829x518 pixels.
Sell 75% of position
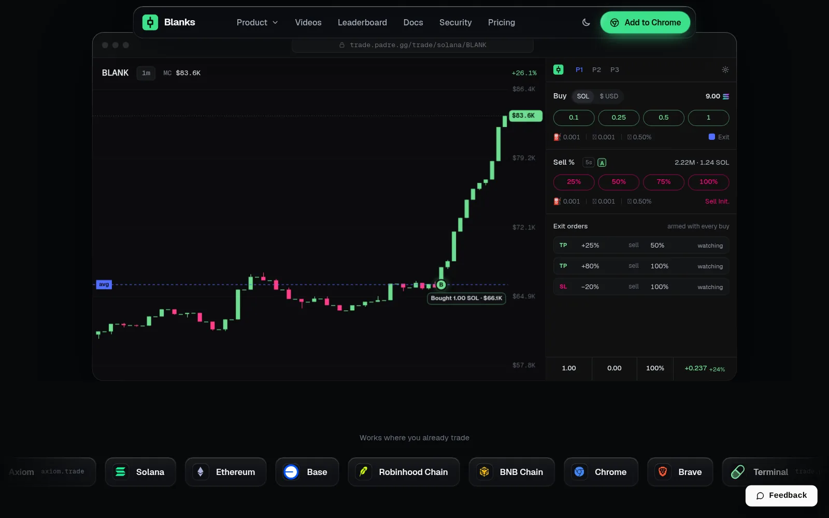[x=664, y=182]
